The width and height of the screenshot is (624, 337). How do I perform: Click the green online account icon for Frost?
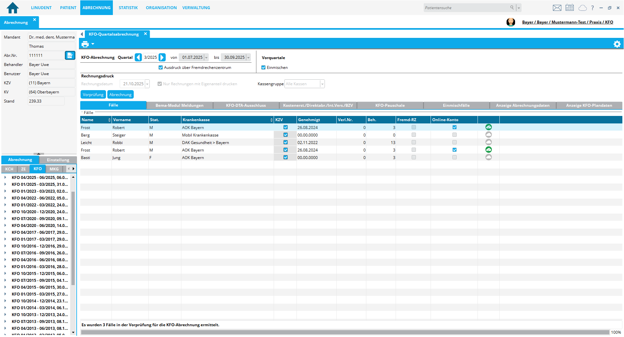(x=488, y=127)
